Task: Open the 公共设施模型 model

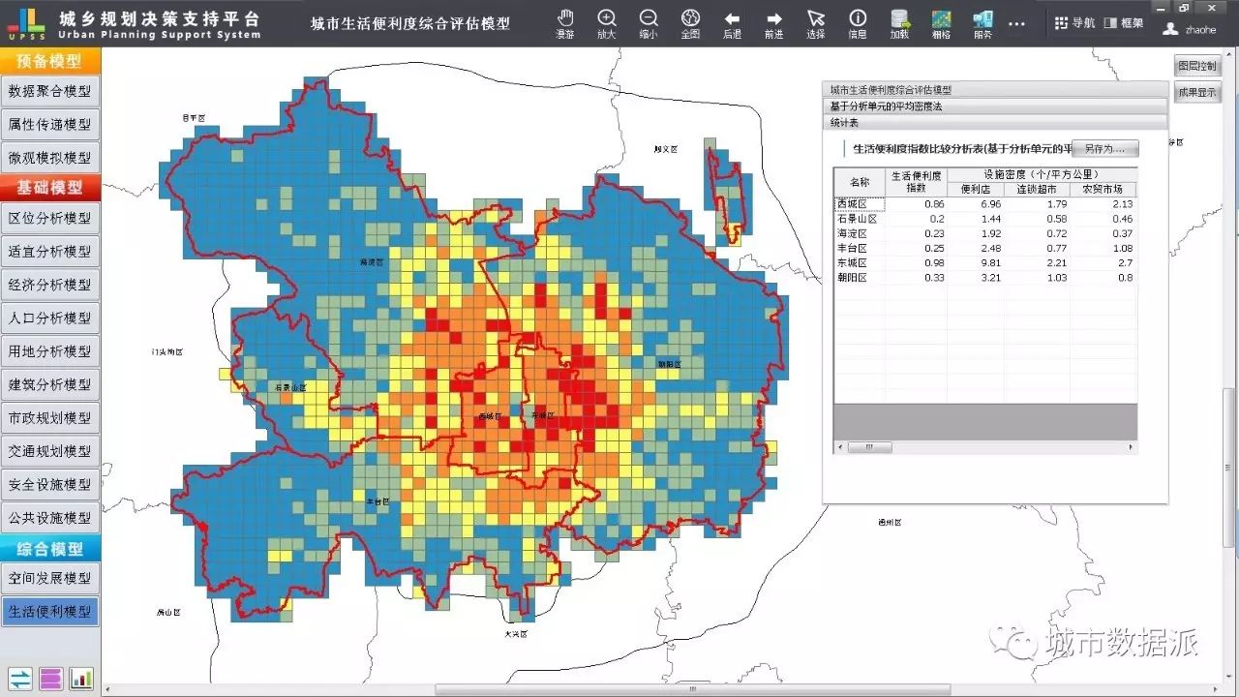Action: click(x=50, y=517)
